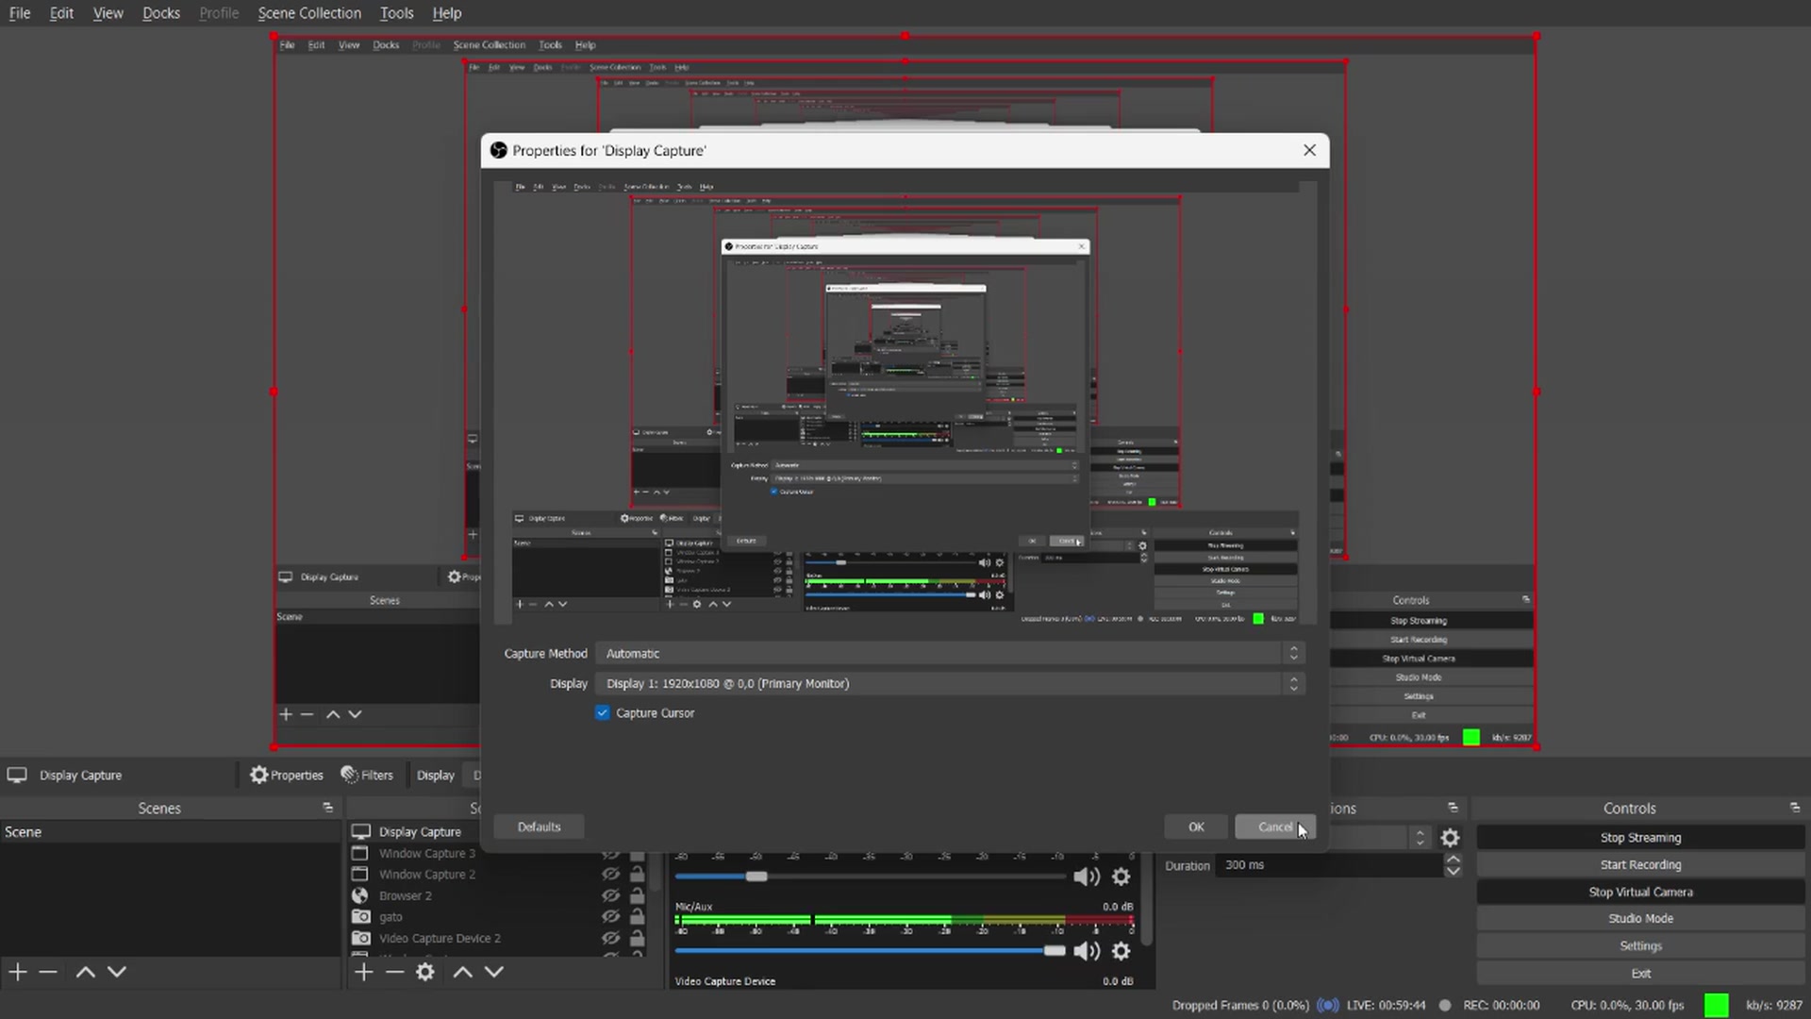Click the monitor icon in the source toolbar
Screen dimensions: 1811x1019
coord(17,775)
